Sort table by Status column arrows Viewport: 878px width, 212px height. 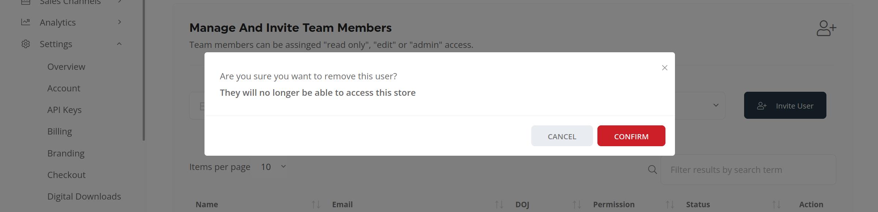pyautogui.click(x=776, y=204)
